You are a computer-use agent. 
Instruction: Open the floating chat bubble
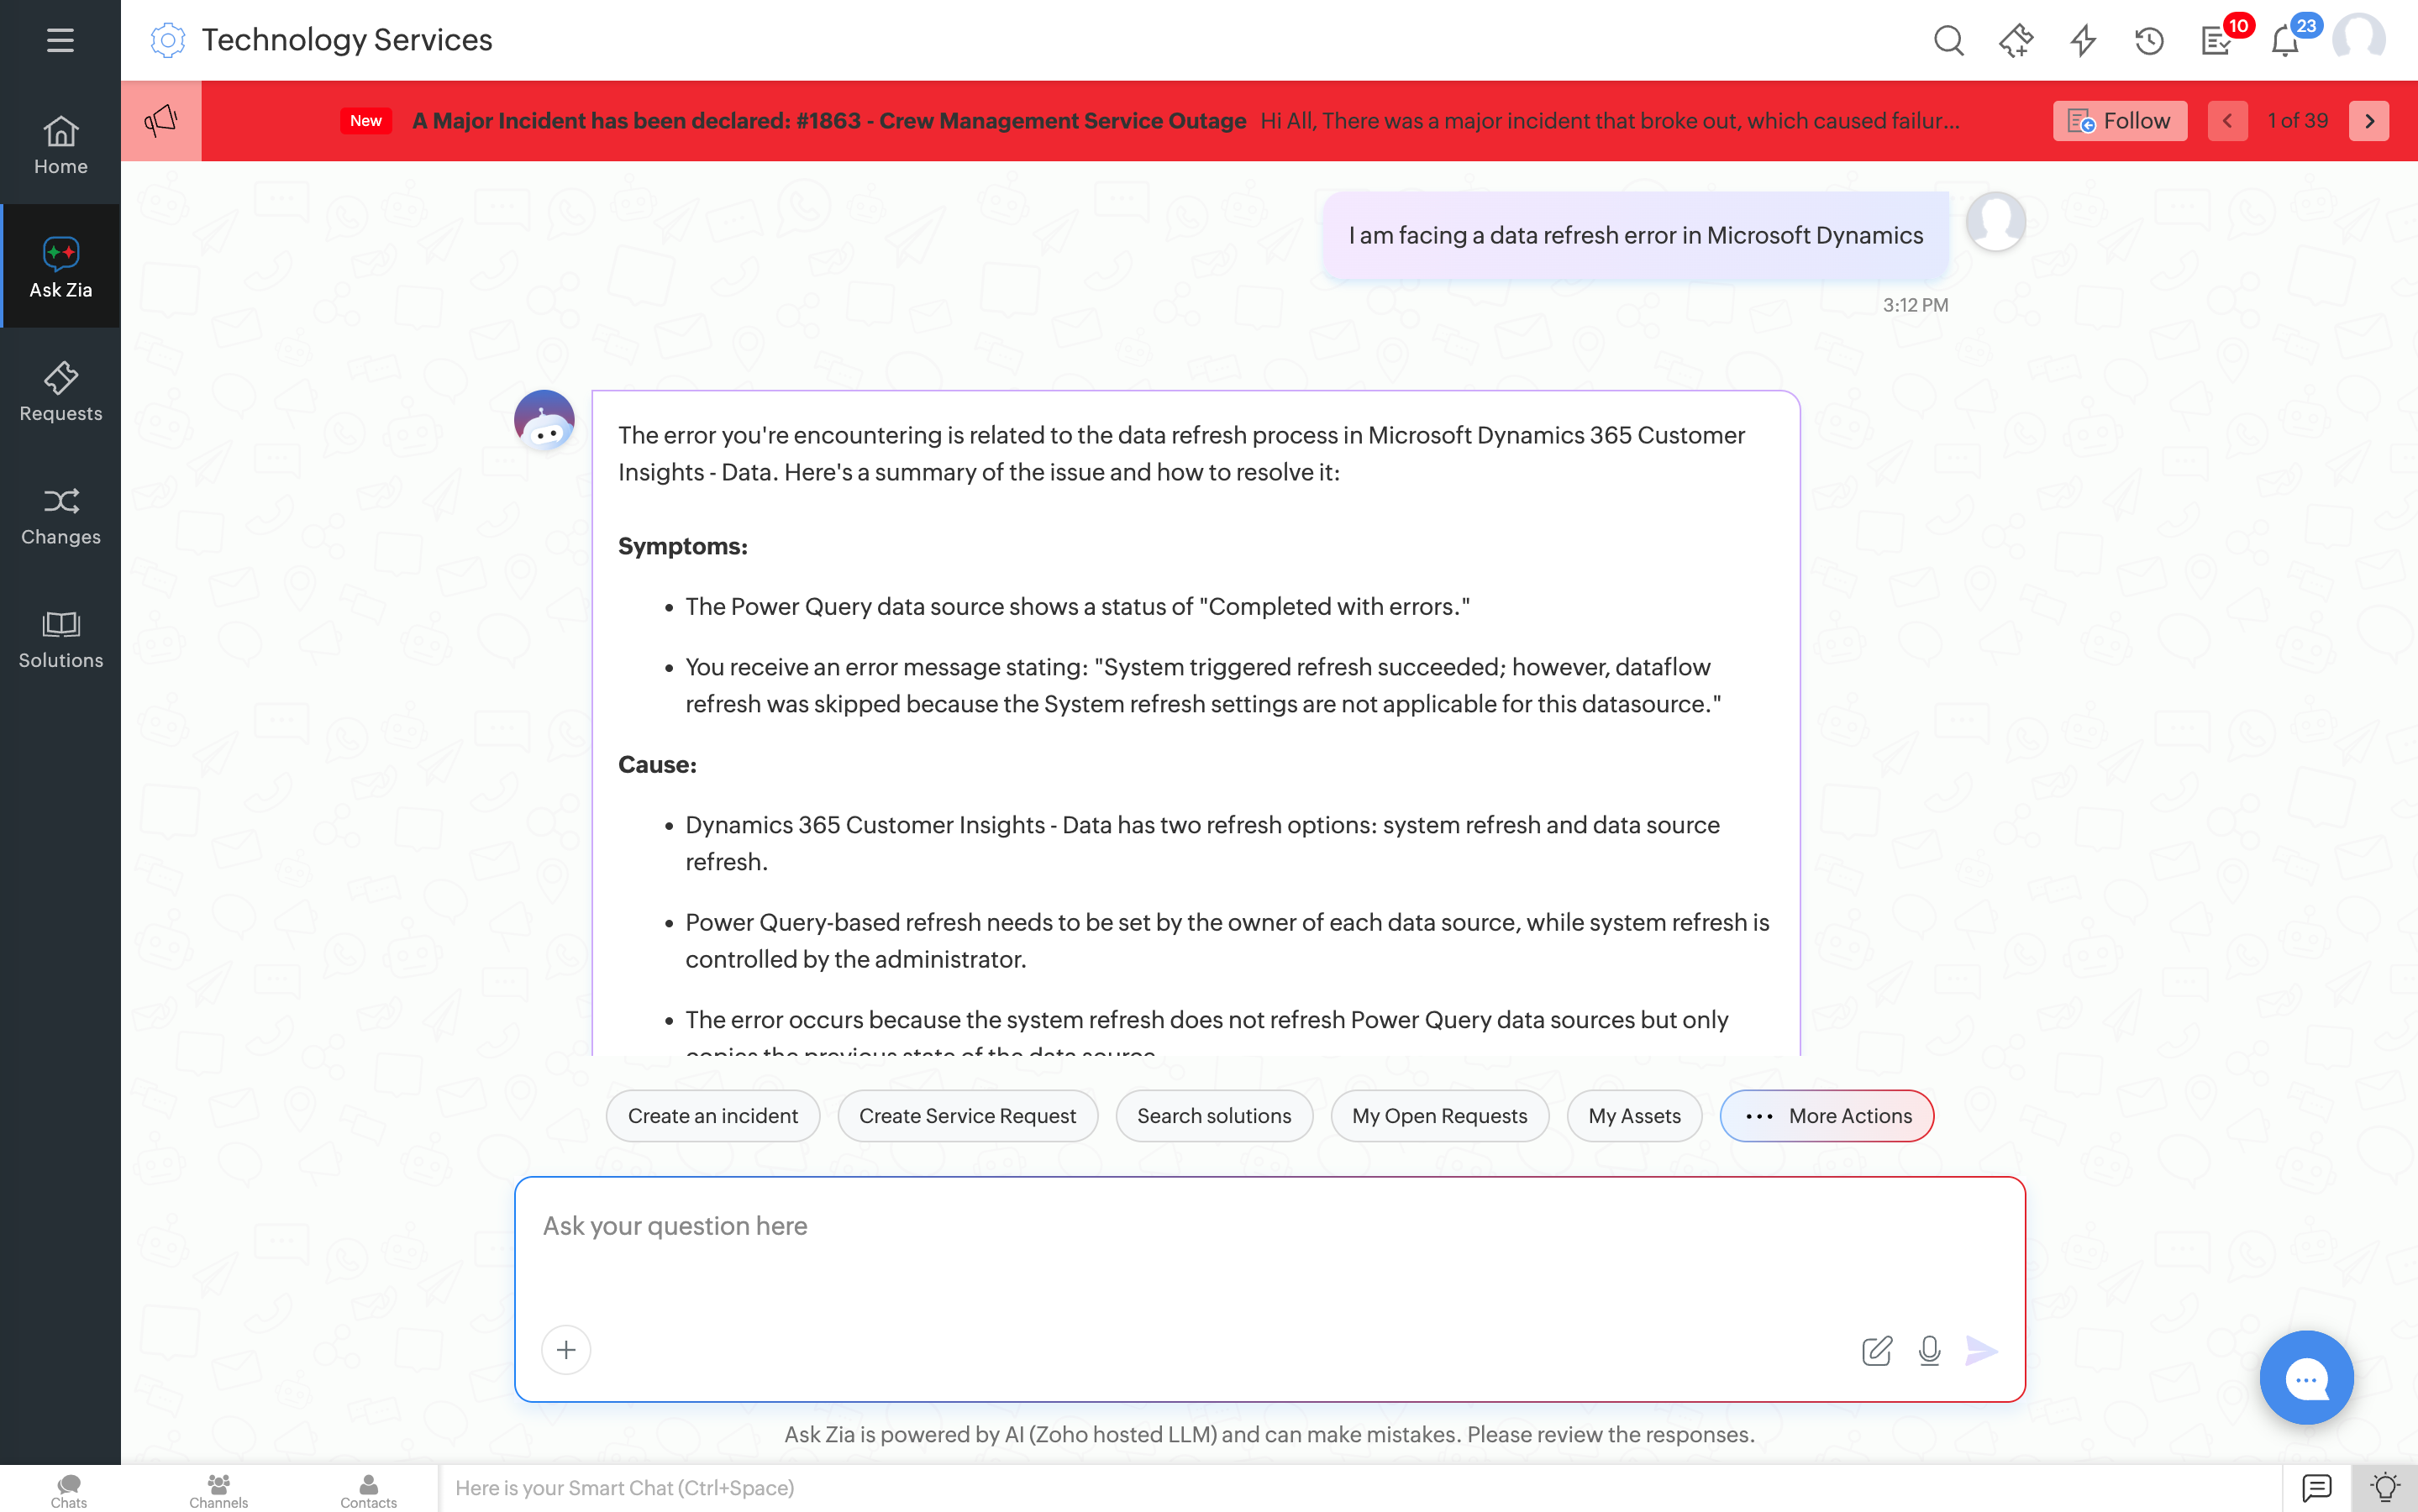[x=2306, y=1377]
